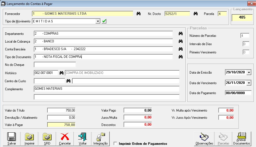Viewport: 256px width, 147px height.
Task: Click Cancelar button with red X
Action: [65, 139]
